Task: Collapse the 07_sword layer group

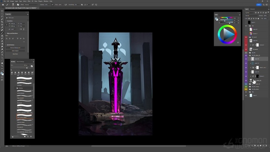Action: point(249,37)
